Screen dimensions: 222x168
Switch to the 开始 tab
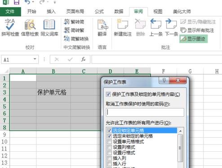(31, 11)
